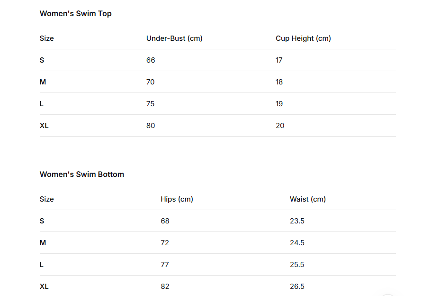Viewport: 422px width, 296px height.
Task: Click the hips value 82
Action: point(165,287)
